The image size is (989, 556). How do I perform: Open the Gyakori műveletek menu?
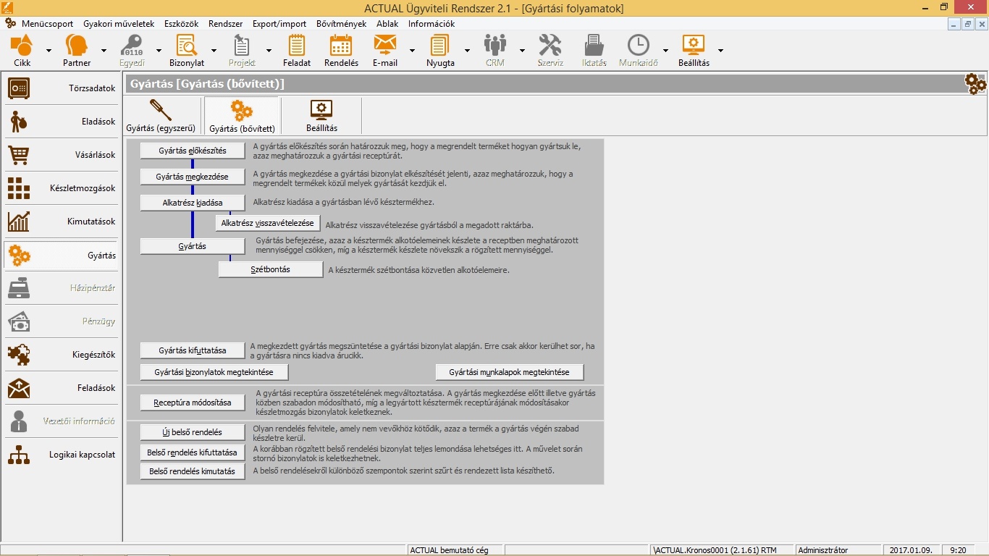tap(119, 24)
